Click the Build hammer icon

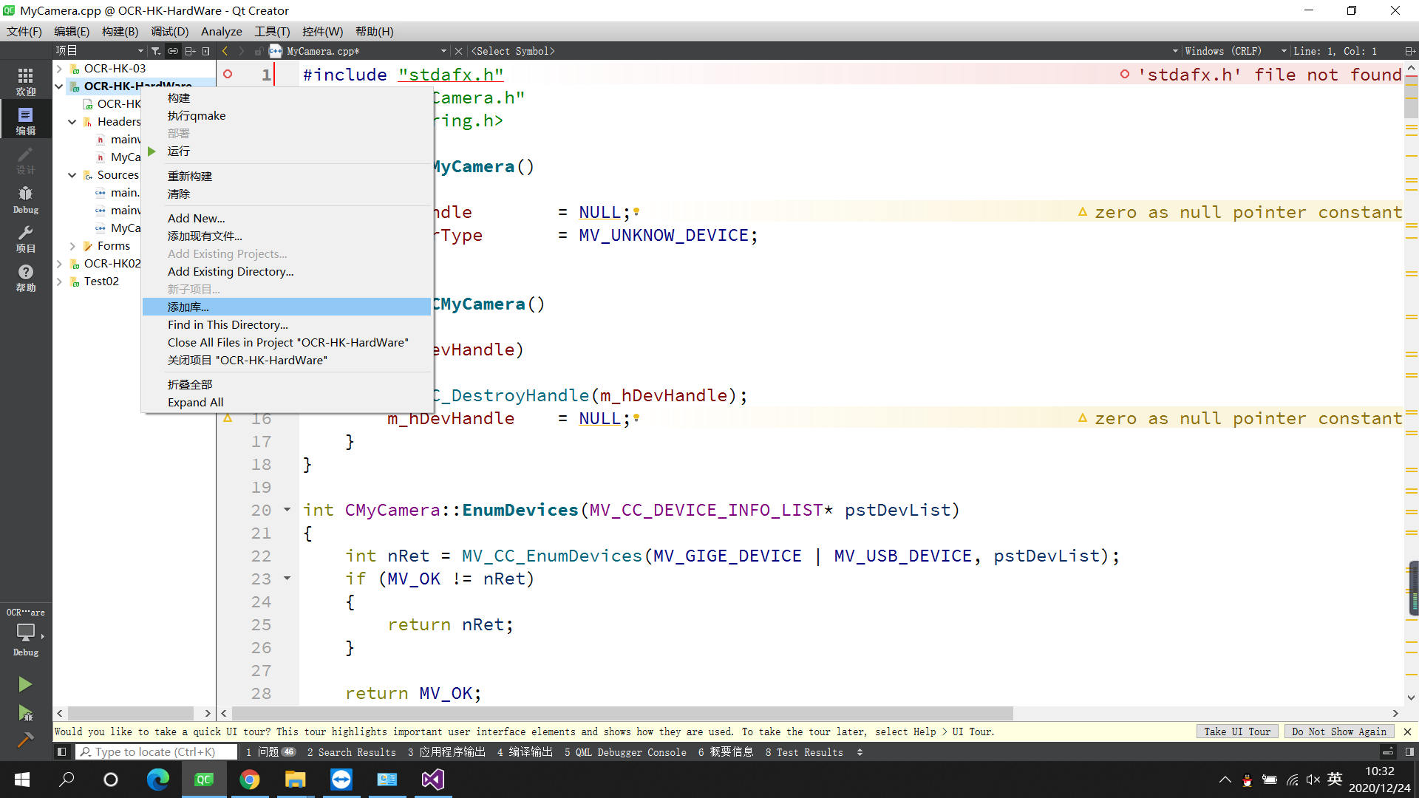pos(25,740)
